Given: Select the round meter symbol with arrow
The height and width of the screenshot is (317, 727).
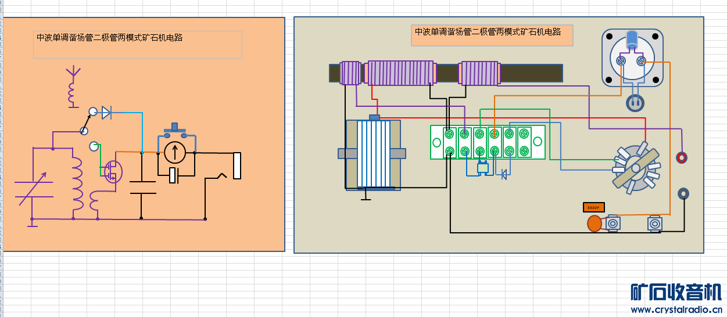Looking at the screenshot, I should [174, 152].
